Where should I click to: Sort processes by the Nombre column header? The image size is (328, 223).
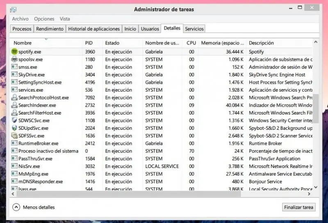point(23,43)
